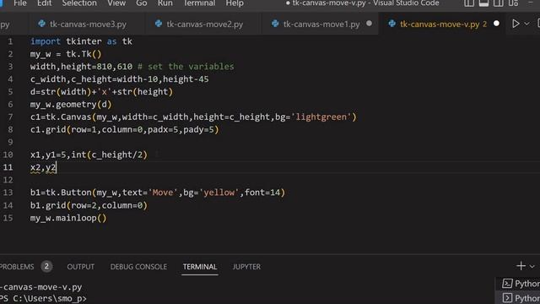Viewport: 540px width, 304px height.
Task: Close tk-canvas-move-v.py via its unsaved dot
Action: click(x=496, y=24)
